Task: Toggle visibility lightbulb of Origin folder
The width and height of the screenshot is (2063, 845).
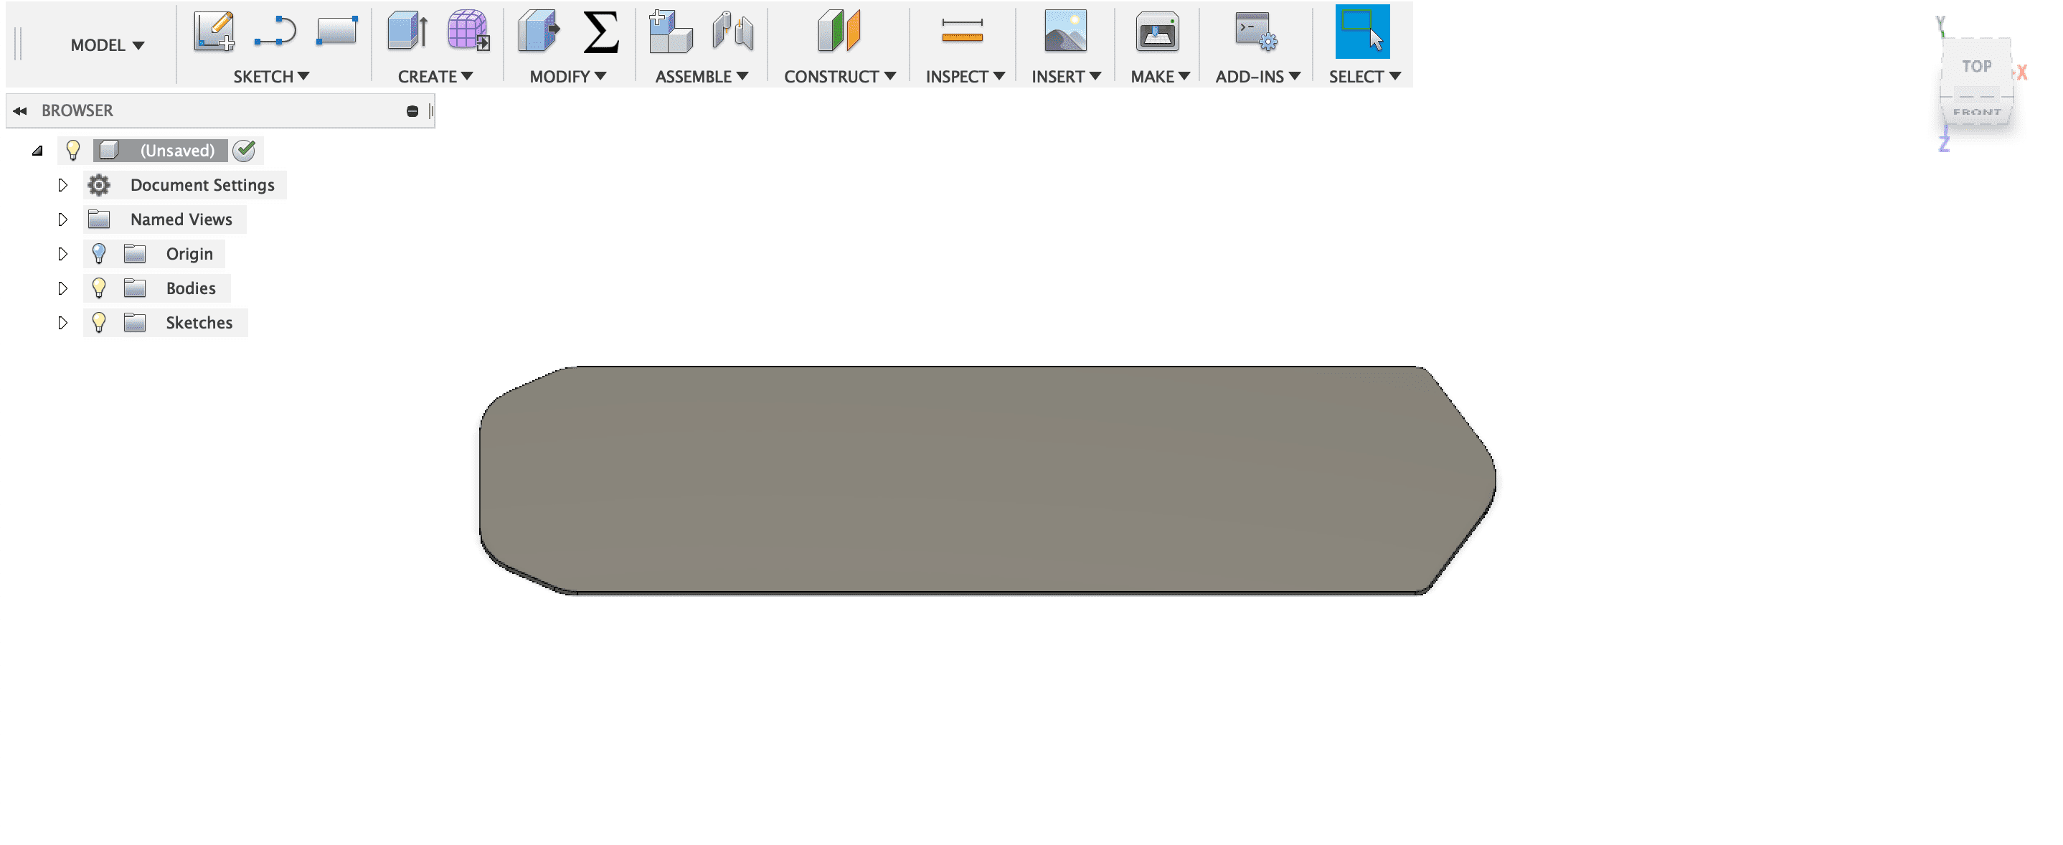Action: 99,254
